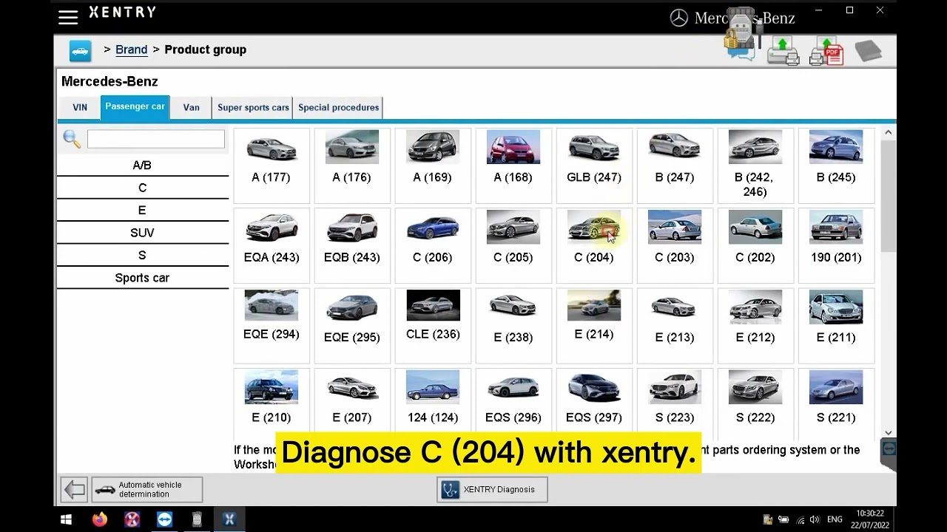Click the print to PDF icon
Screen dimensions: 947x532
[x=827, y=51]
